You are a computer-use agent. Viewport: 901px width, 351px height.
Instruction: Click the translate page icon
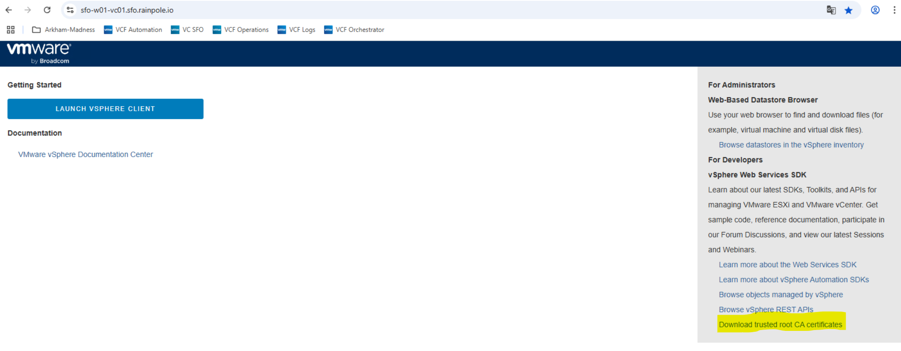(x=831, y=10)
